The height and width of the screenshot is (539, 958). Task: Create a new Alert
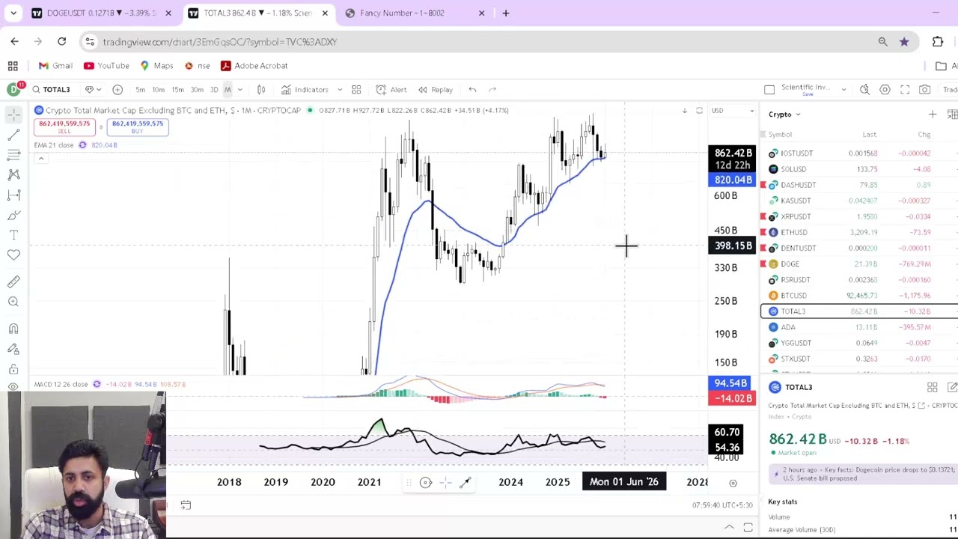[x=391, y=90]
